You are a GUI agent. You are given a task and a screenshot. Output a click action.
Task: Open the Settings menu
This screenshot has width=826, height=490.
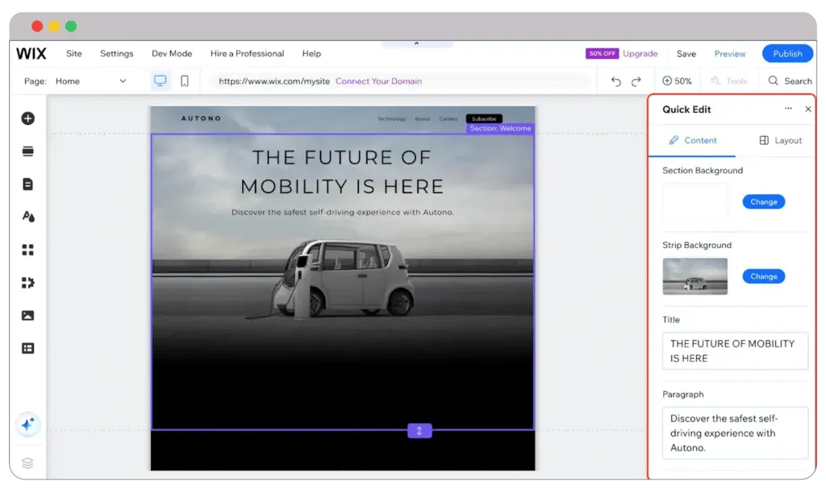[x=116, y=54]
